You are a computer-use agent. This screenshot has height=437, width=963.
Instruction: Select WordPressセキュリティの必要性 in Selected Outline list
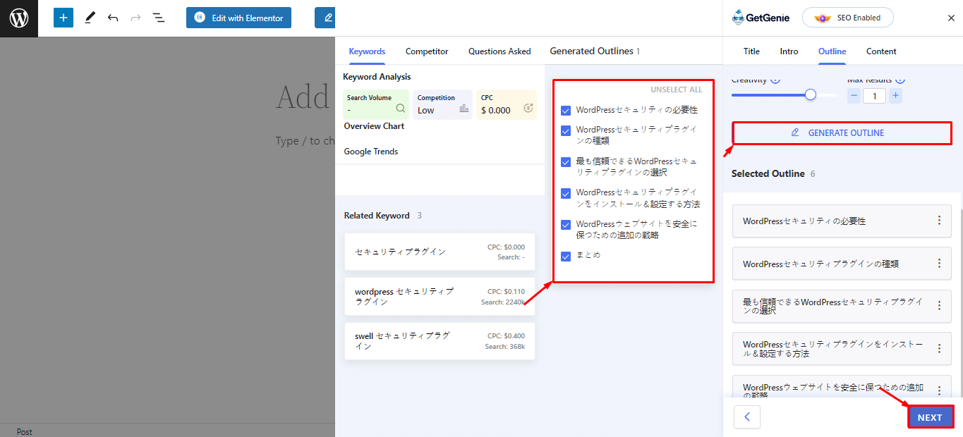click(x=842, y=221)
